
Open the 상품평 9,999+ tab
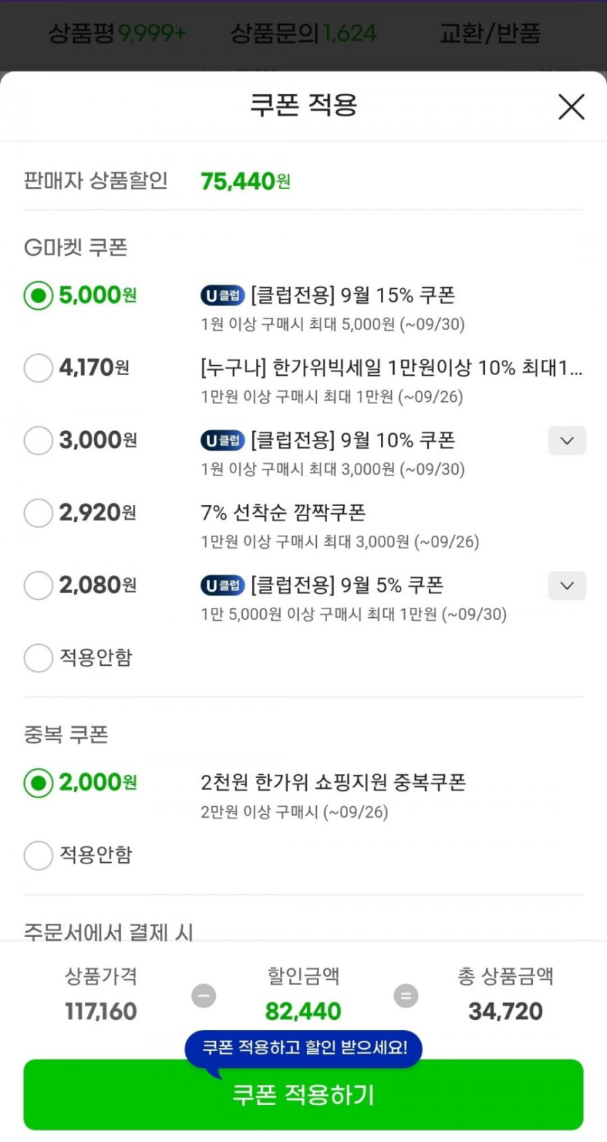point(116,33)
